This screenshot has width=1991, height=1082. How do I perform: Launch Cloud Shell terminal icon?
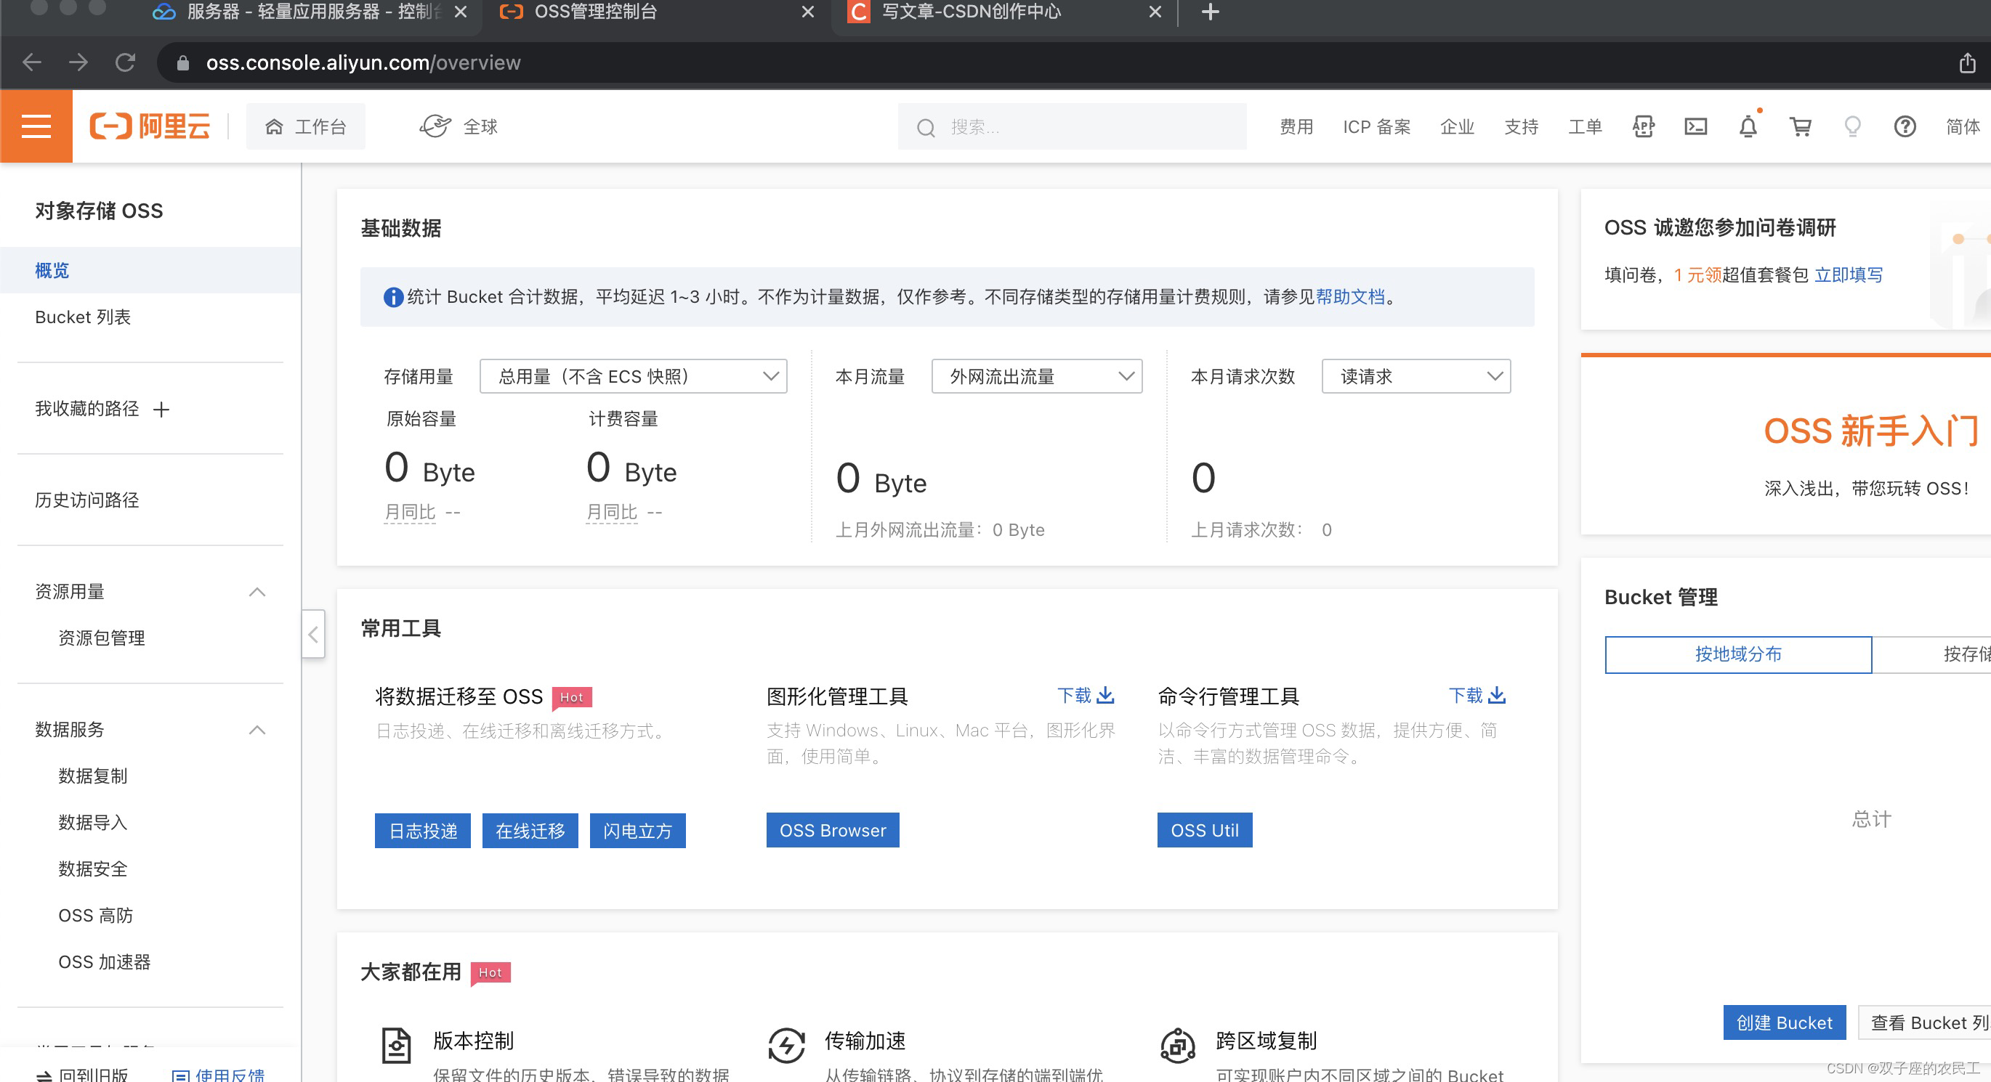click(1696, 126)
